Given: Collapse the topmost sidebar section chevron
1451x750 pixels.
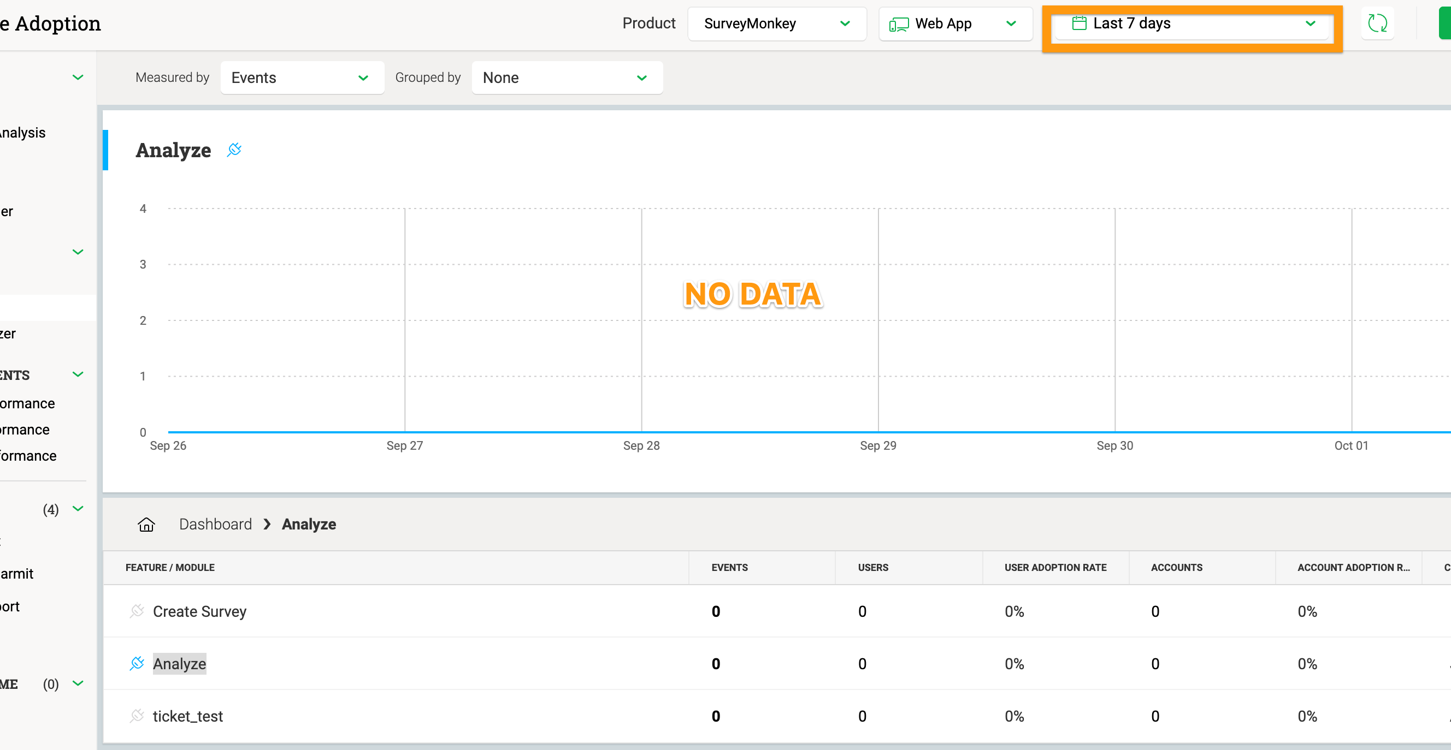Looking at the screenshot, I should coord(78,77).
